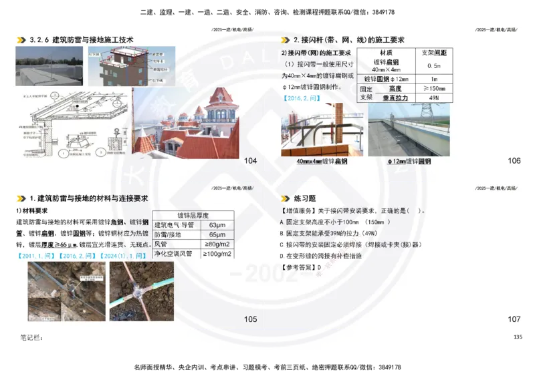535x378 pixels.
Task: Click table cell 防雷/接地
Action: click(x=176, y=234)
